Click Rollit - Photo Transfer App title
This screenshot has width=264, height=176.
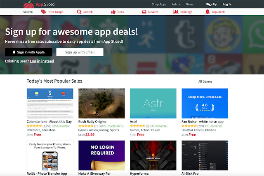point(47,174)
